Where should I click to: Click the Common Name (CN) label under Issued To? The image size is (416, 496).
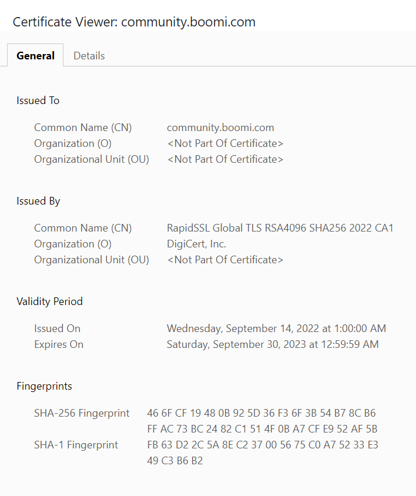(x=82, y=127)
